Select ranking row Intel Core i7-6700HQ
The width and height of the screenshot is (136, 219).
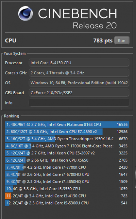pos(67,174)
